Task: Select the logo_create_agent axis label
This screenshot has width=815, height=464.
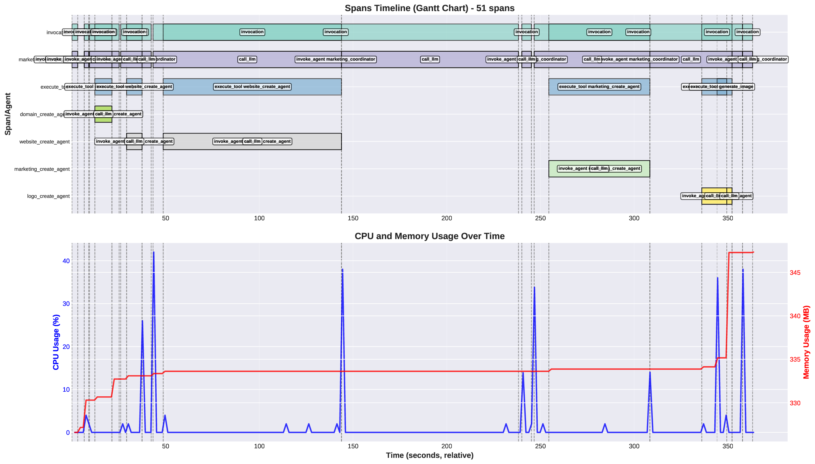Action: click(48, 196)
